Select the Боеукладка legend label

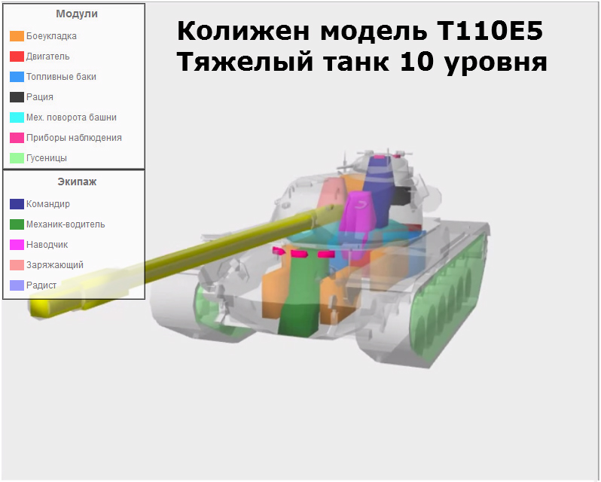click(51, 36)
